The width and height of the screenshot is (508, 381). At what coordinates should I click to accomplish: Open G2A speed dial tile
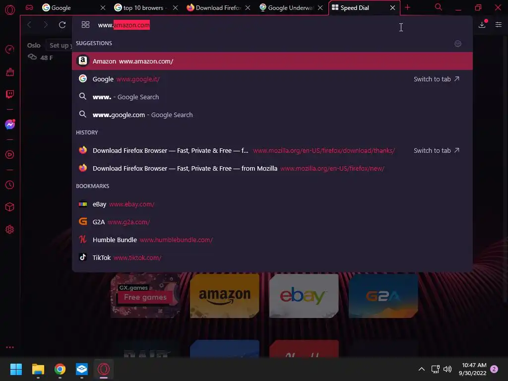click(383, 296)
